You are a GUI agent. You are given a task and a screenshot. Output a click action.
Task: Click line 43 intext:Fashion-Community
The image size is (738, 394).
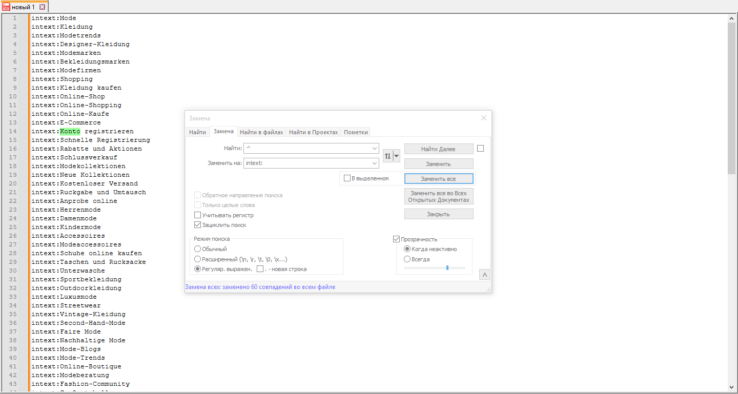click(x=80, y=384)
